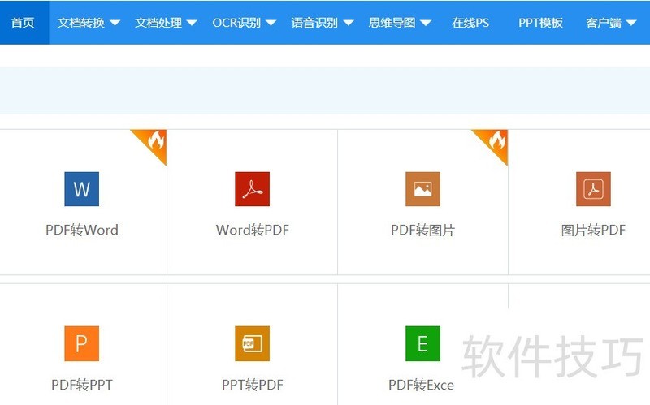Screen dimensions: 650x405
Task: Expand the dropdown arrow beside 文档转换
Action: (115, 23)
